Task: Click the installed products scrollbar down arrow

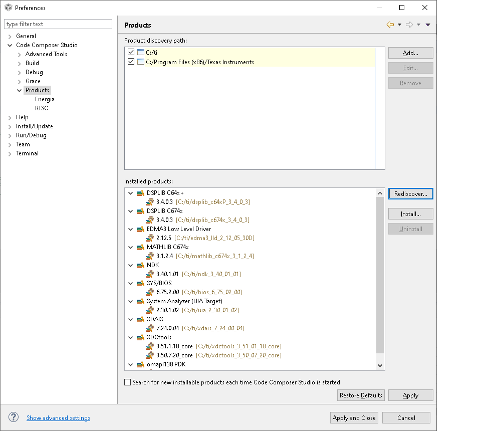Action: point(380,366)
